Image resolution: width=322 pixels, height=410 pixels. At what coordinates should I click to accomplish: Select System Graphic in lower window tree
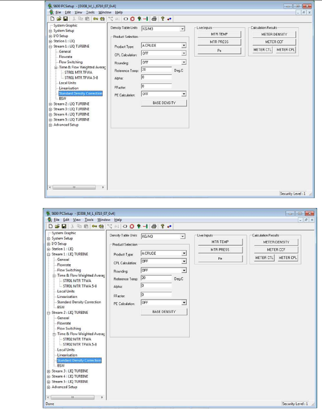64,233
